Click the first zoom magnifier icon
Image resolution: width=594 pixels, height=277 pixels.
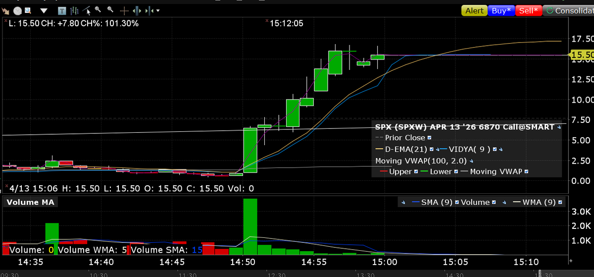coord(98,9)
